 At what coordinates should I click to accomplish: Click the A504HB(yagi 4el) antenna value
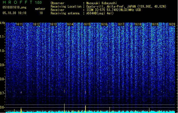pos(100,13)
